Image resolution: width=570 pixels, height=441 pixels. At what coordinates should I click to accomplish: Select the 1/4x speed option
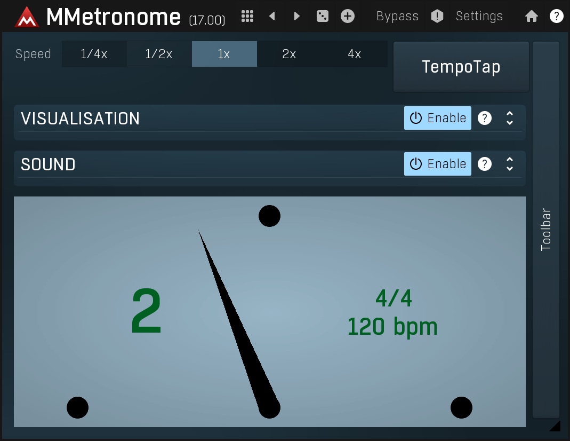(x=94, y=54)
